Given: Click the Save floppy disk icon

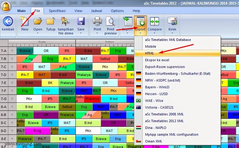Looking at the screenshot, I should pos(81,21).
